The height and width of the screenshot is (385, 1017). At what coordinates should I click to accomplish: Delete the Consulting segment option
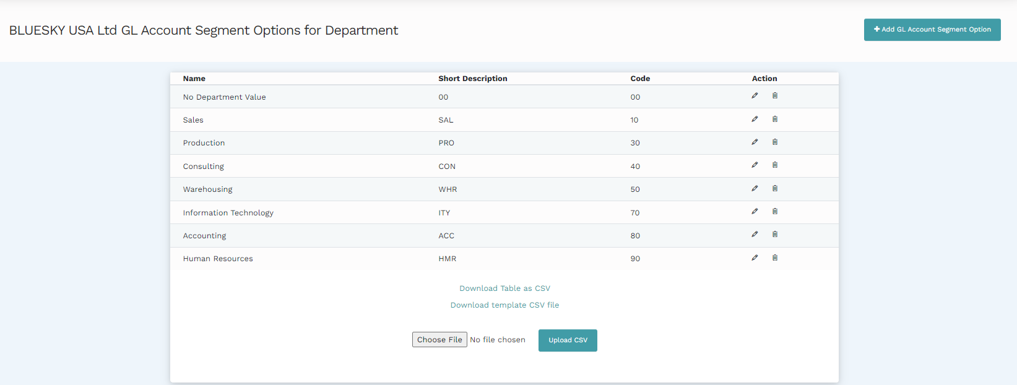tap(774, 165)
